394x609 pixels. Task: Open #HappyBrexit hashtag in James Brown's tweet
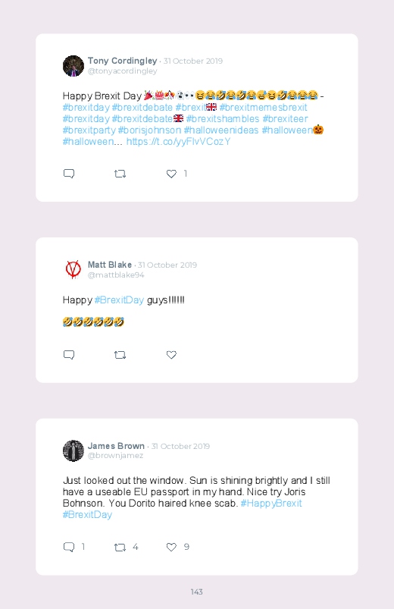pyautogui.click(x=271, y=504)
